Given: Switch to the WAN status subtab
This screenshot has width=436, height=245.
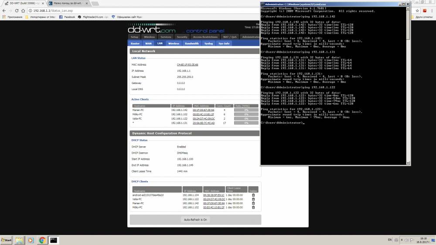Looking at the screenshot, I should (x=149, y=44).
